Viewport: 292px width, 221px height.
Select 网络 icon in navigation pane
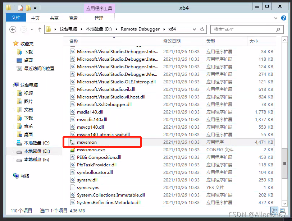16,175
